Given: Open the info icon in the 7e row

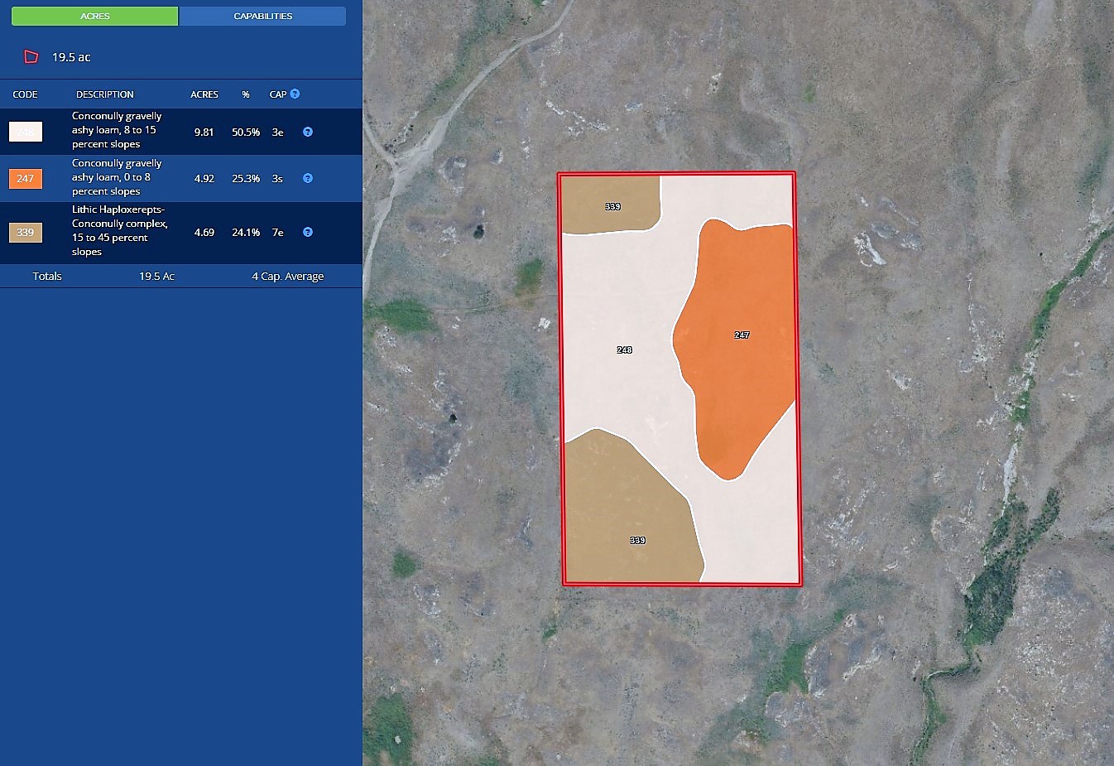Looking at the screenshot, I should (308, 233).
